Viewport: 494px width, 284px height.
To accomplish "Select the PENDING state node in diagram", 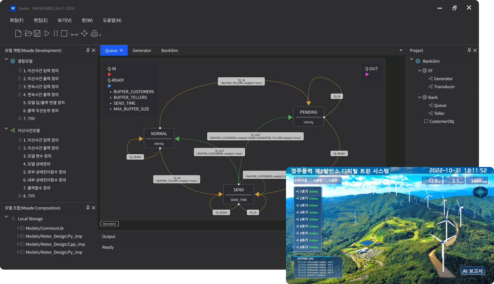I will pos(308,116).
